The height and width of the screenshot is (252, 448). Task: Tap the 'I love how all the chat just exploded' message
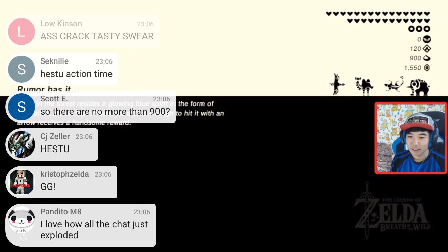pos(94,229)
